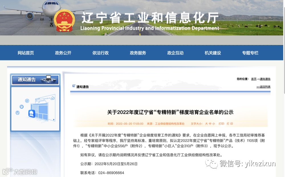This screenshot has height=177, width=285.
Task: Set font size to 小
Action: (x=213, y=124)
